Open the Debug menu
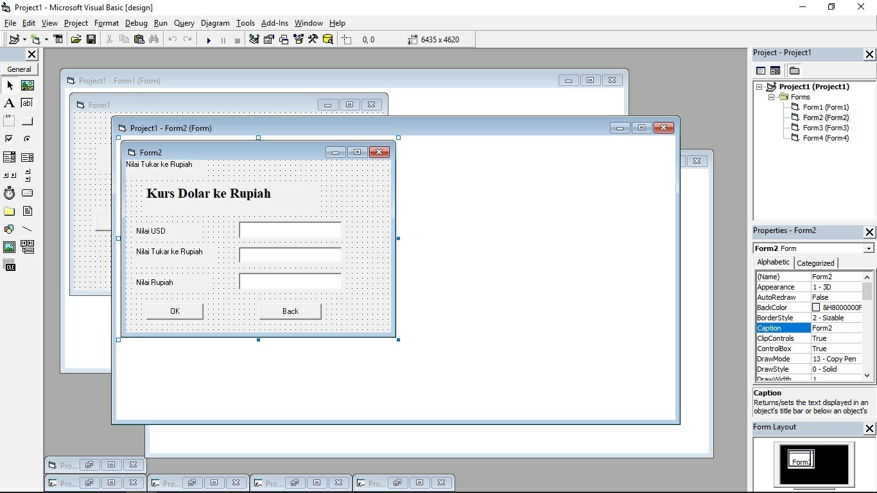The width and height of the screenshot is (877, 493). point(135,23)
